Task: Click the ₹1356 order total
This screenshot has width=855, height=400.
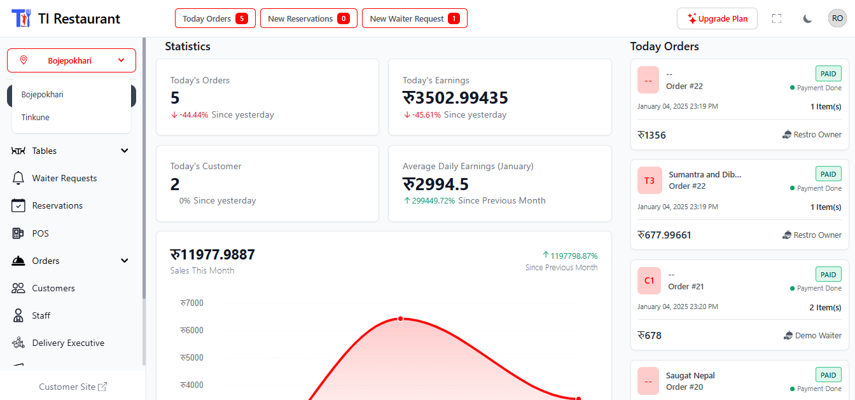Action: click(x=651, y=135)
